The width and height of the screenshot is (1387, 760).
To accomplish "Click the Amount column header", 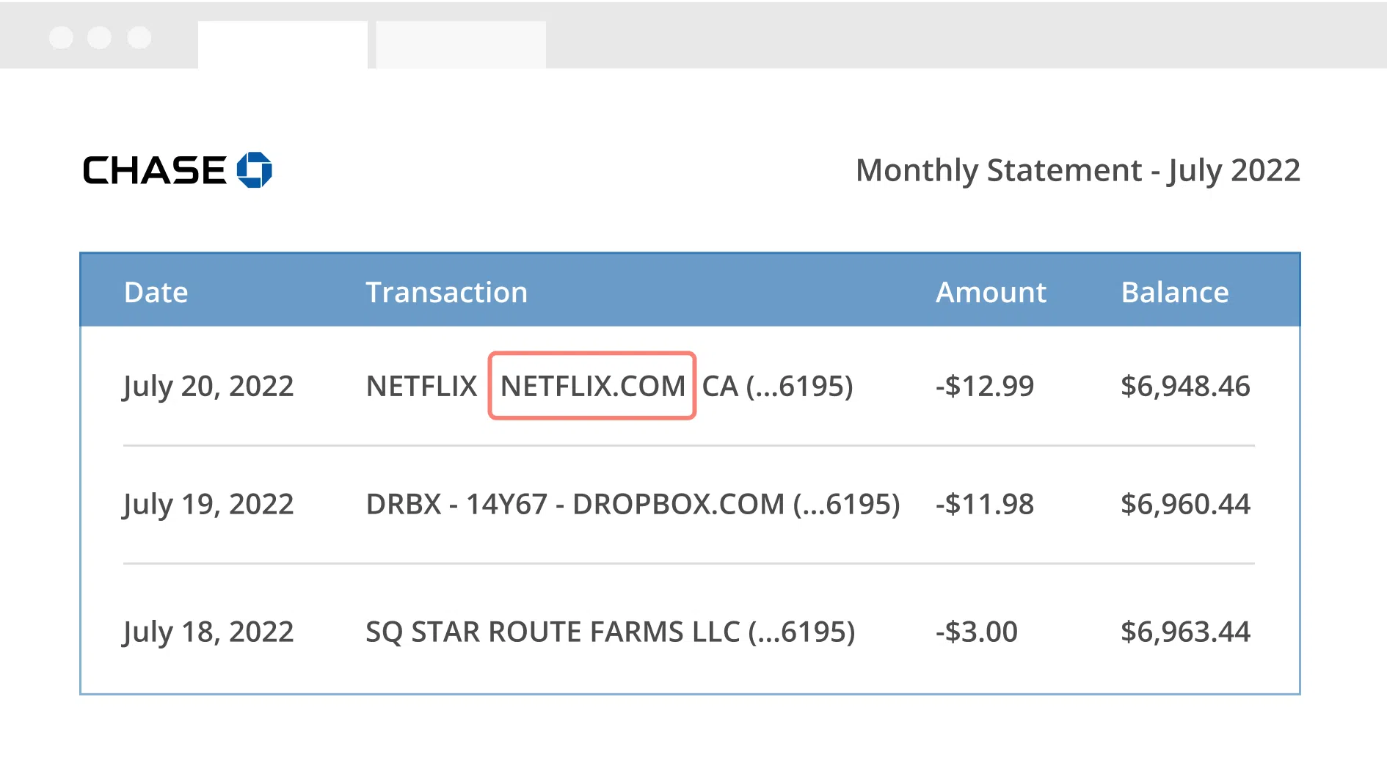I will pyautogui.click(x=991, y=292).
